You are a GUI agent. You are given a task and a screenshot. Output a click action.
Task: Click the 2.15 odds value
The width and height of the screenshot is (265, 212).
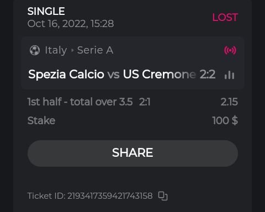229,102
